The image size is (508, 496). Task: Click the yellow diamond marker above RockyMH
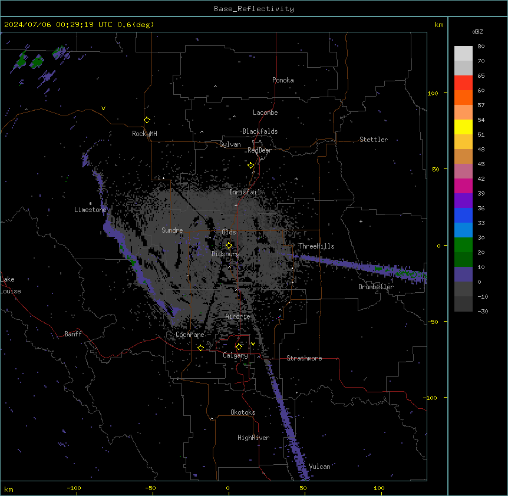tap(147, 120)
